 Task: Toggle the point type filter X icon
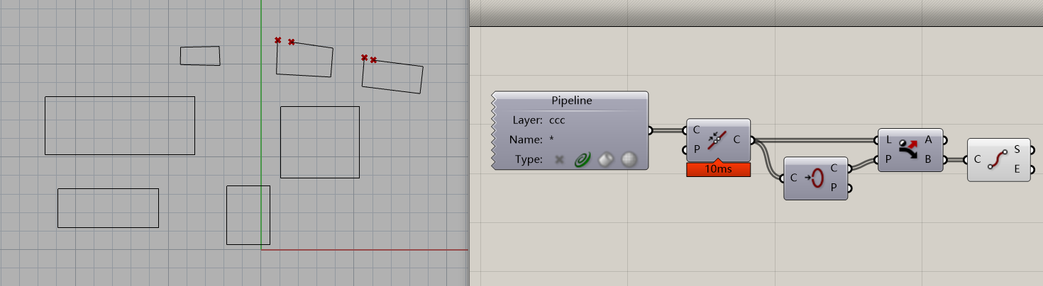tap(559, 160)
